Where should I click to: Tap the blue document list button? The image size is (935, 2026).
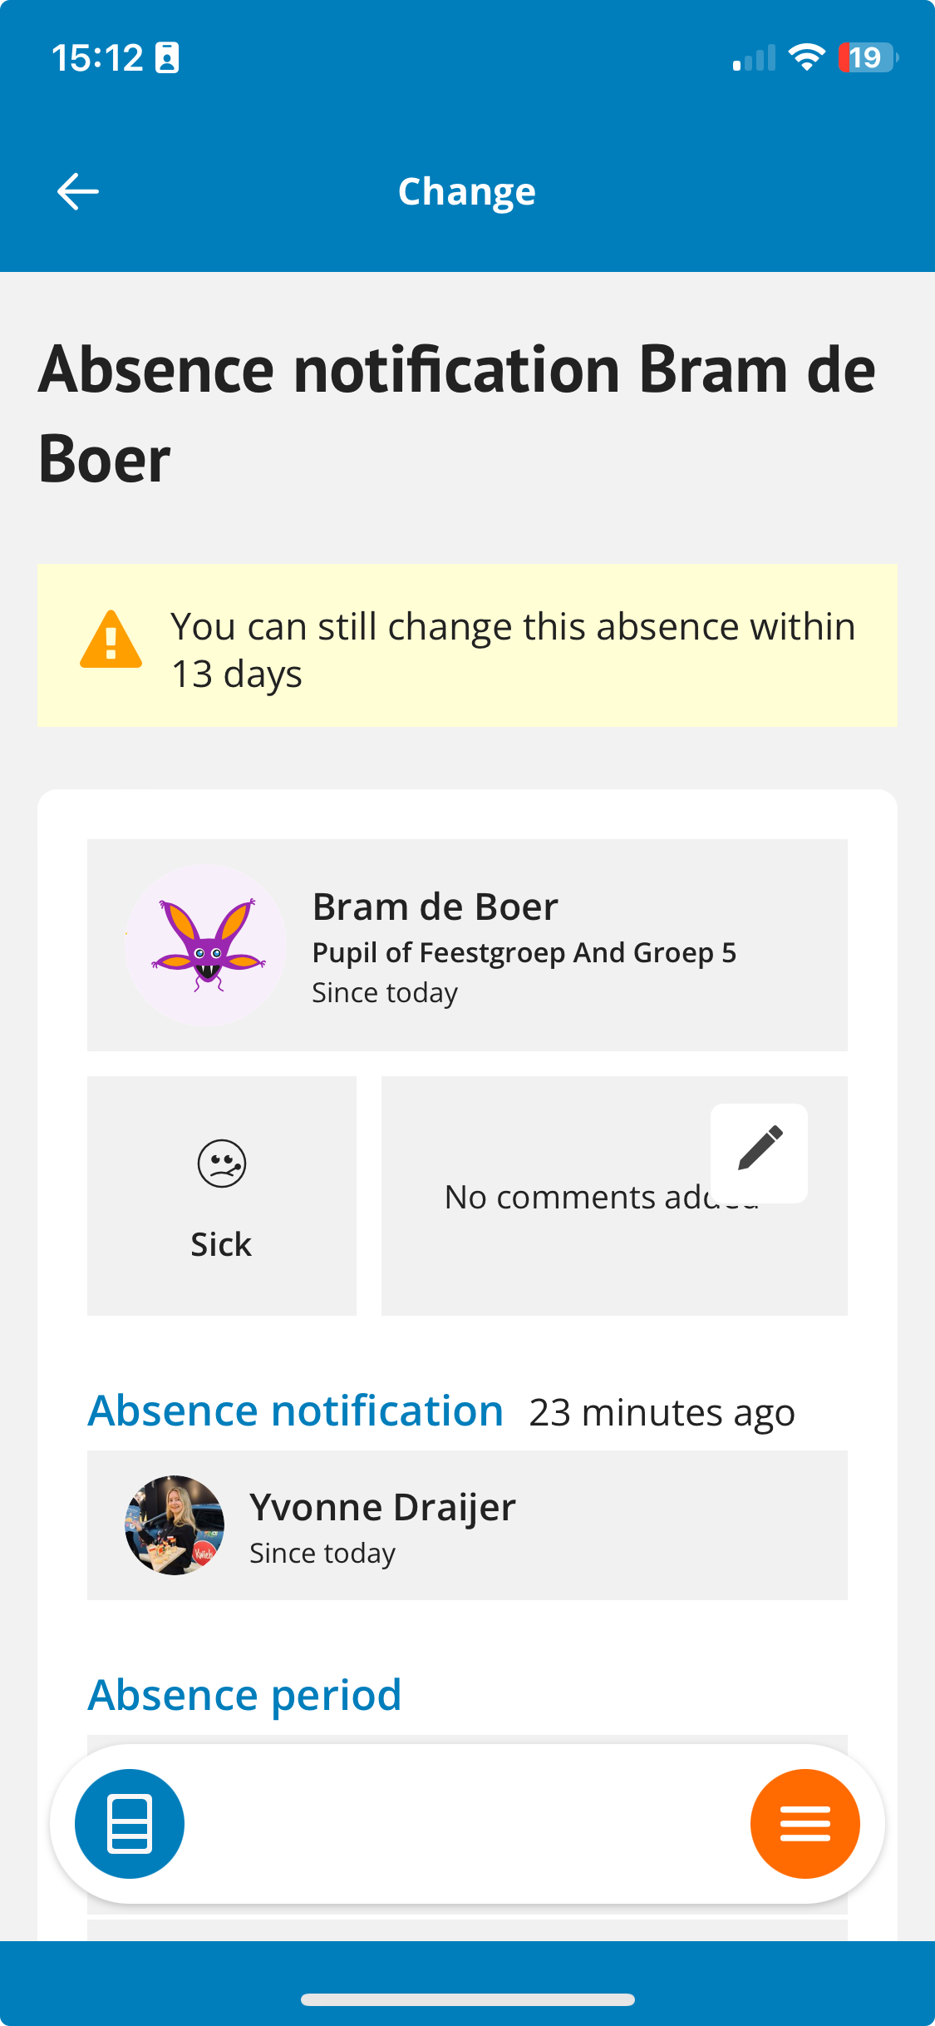pyautogui.click(x=130, y=1823)
